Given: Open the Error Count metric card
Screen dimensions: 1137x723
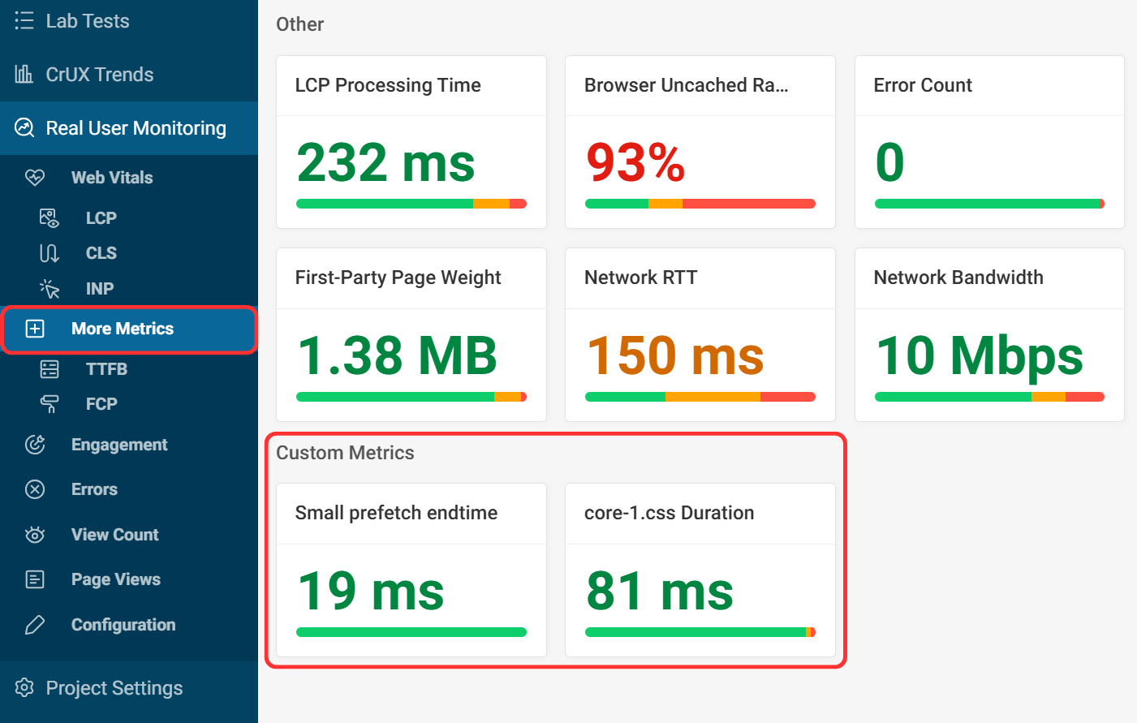Looking at the screenshot, I should (988, 141).
